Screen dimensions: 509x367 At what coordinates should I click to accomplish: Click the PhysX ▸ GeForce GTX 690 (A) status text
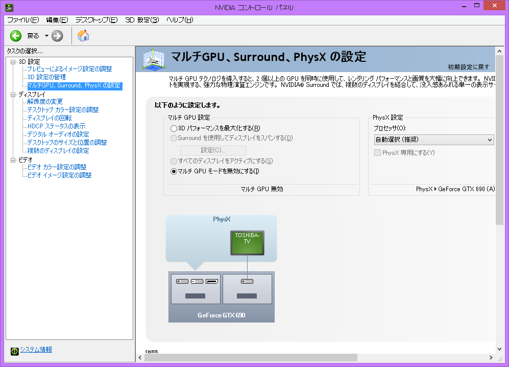[x=455, y=189]
